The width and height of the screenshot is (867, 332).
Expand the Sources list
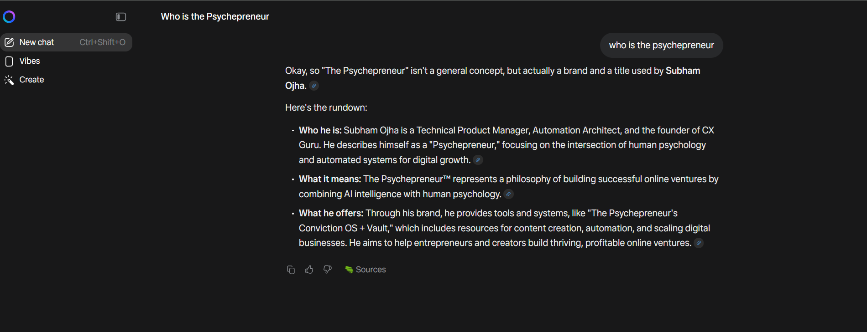[x=366, y=270]
